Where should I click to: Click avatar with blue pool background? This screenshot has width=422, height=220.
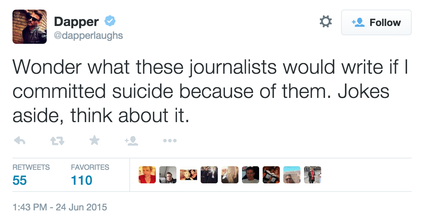(292, 175)
